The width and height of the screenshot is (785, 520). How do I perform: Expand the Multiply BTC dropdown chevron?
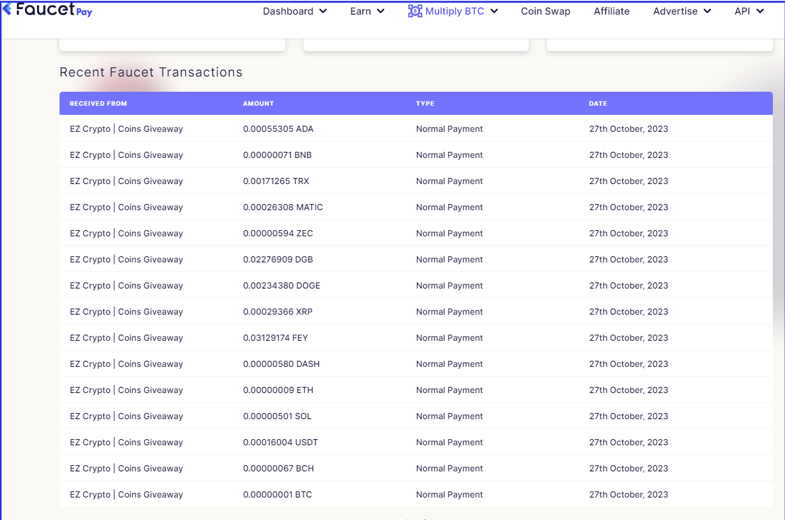[494, 11]
